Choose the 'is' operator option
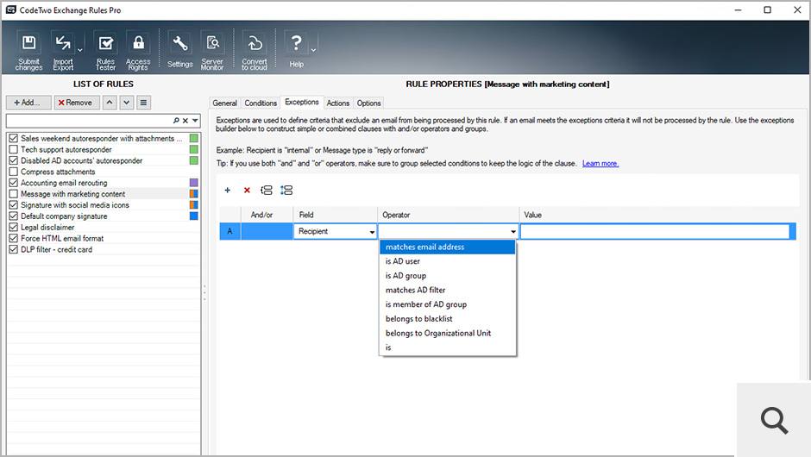The width and height of the screenshot is (811, 457). [448, 347]
